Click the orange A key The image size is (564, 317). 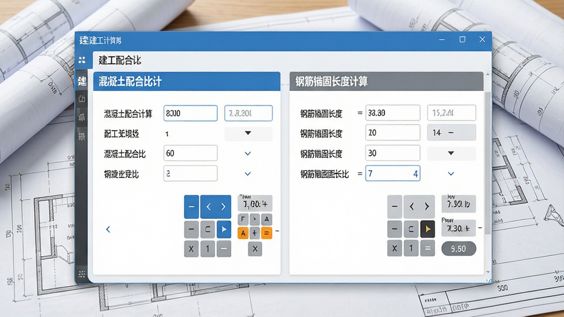coord(243,233)
